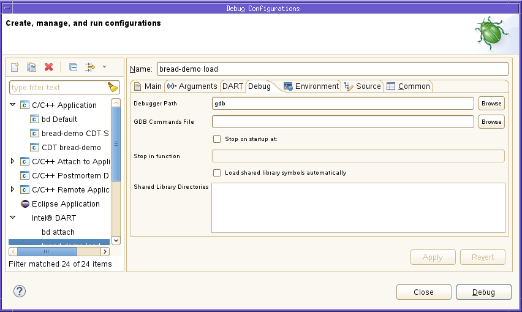The image size is (522, 312).
Task: Open the window menu in title bar
Action: [x=7, y=8]
